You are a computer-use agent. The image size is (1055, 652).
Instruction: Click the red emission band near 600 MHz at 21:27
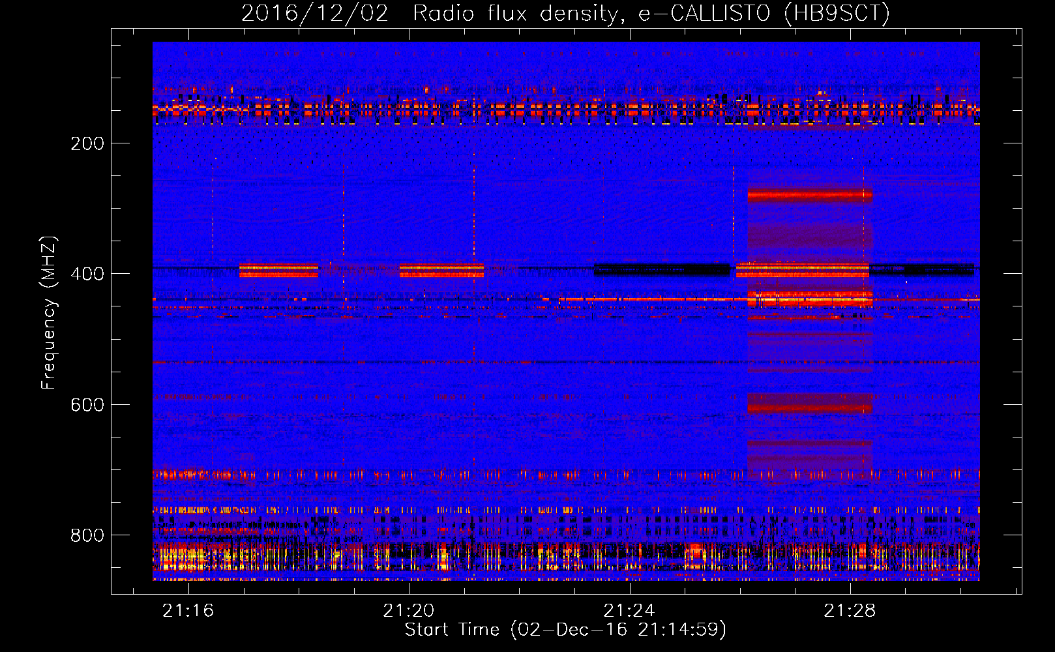810,403
